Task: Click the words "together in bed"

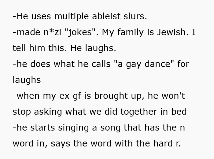Action: pyautogui.click(x=153, y=112)
